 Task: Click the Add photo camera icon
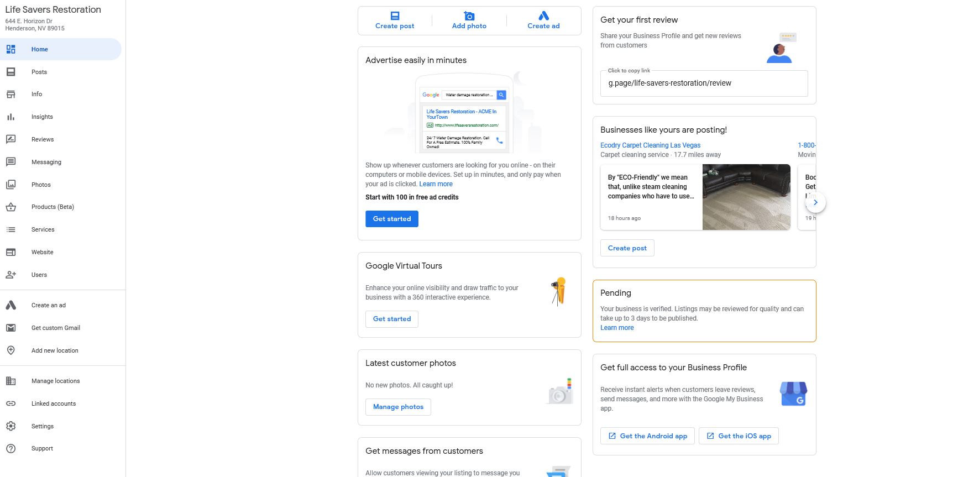[x=469, y=16]
